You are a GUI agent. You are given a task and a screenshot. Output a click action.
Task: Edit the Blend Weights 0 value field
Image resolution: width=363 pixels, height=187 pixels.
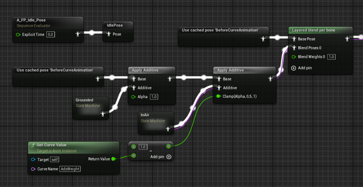331,57
